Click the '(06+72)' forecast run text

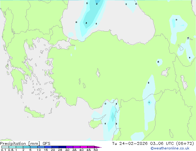click(x=185, y=144)
